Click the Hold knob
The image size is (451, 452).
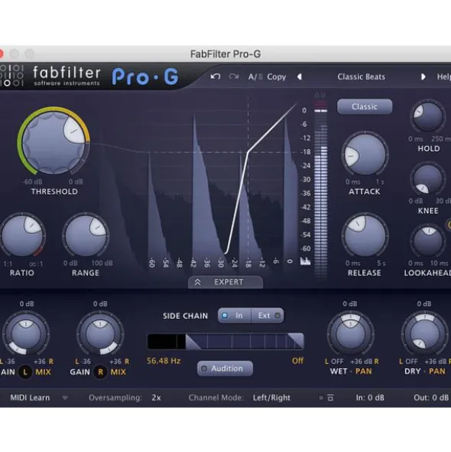coord(427,116)
